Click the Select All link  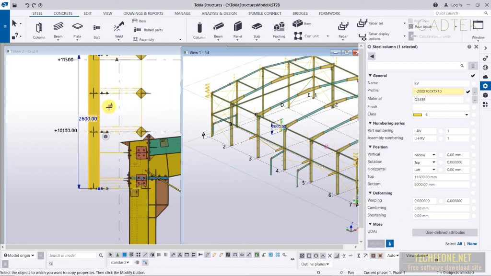459,244
